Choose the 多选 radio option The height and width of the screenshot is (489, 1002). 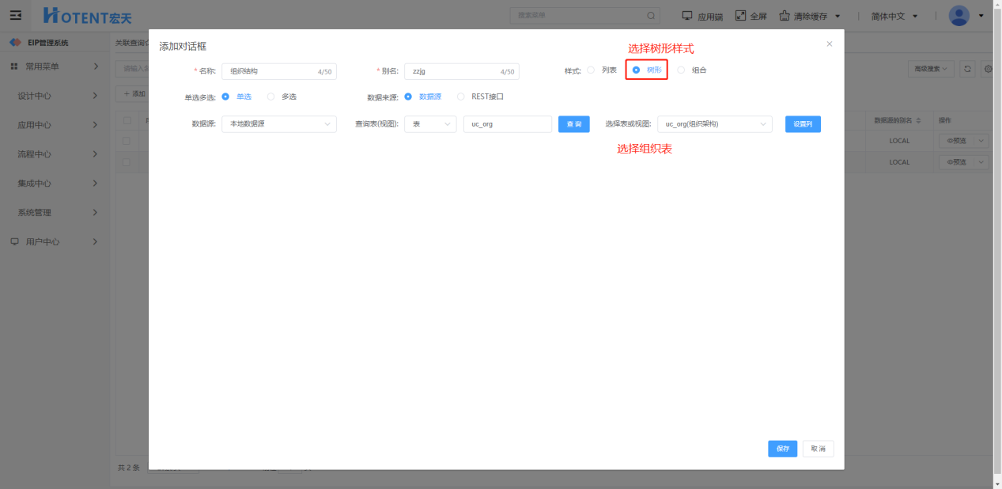point(270,97)
